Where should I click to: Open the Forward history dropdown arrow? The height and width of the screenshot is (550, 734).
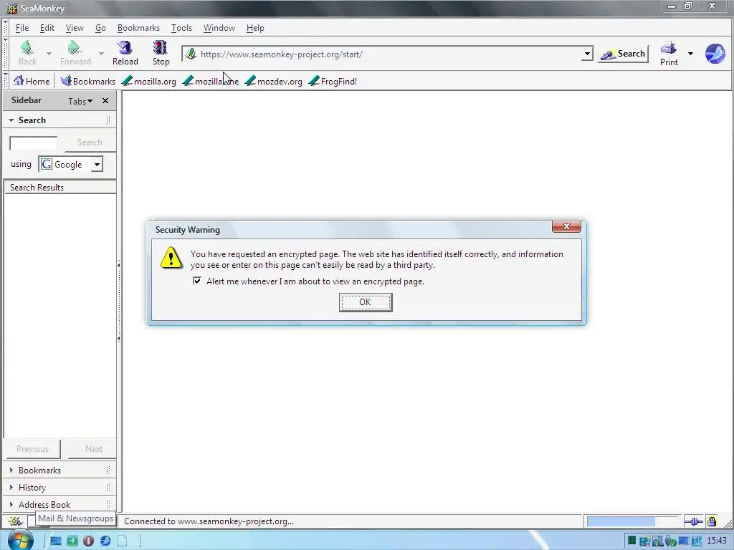(x=101, y=53)
